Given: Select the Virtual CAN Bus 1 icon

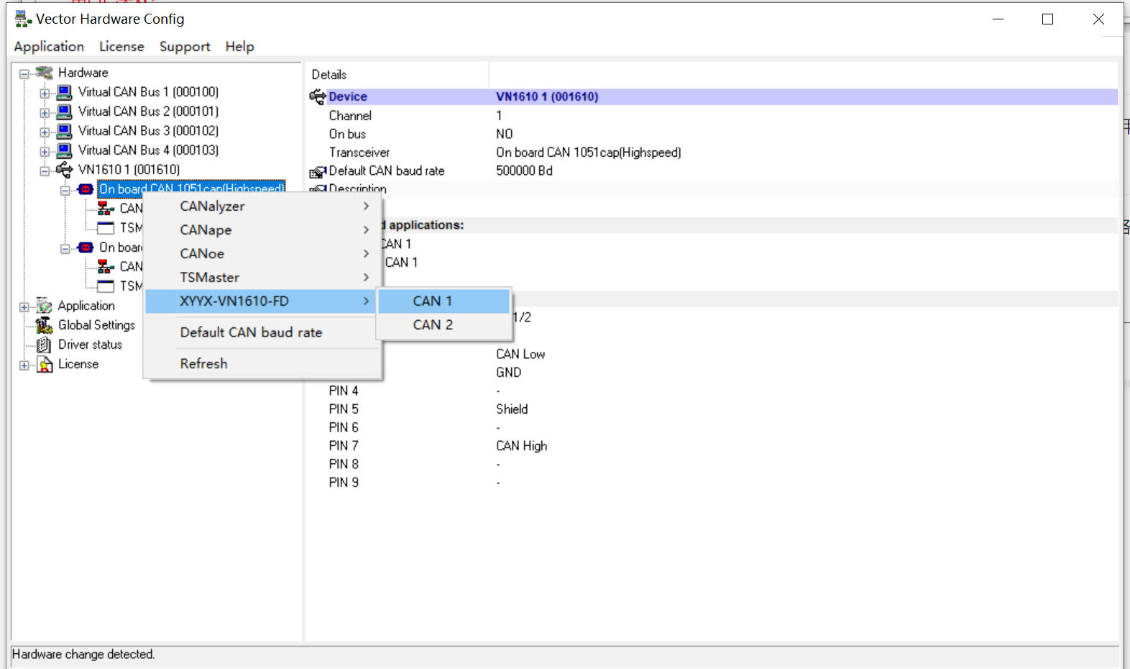Looking at the screenshot, I should pyautogui.click(x=65, y=92).
